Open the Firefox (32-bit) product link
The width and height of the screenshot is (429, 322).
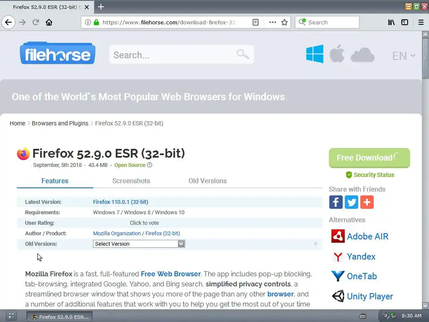[x=163, y=233]
